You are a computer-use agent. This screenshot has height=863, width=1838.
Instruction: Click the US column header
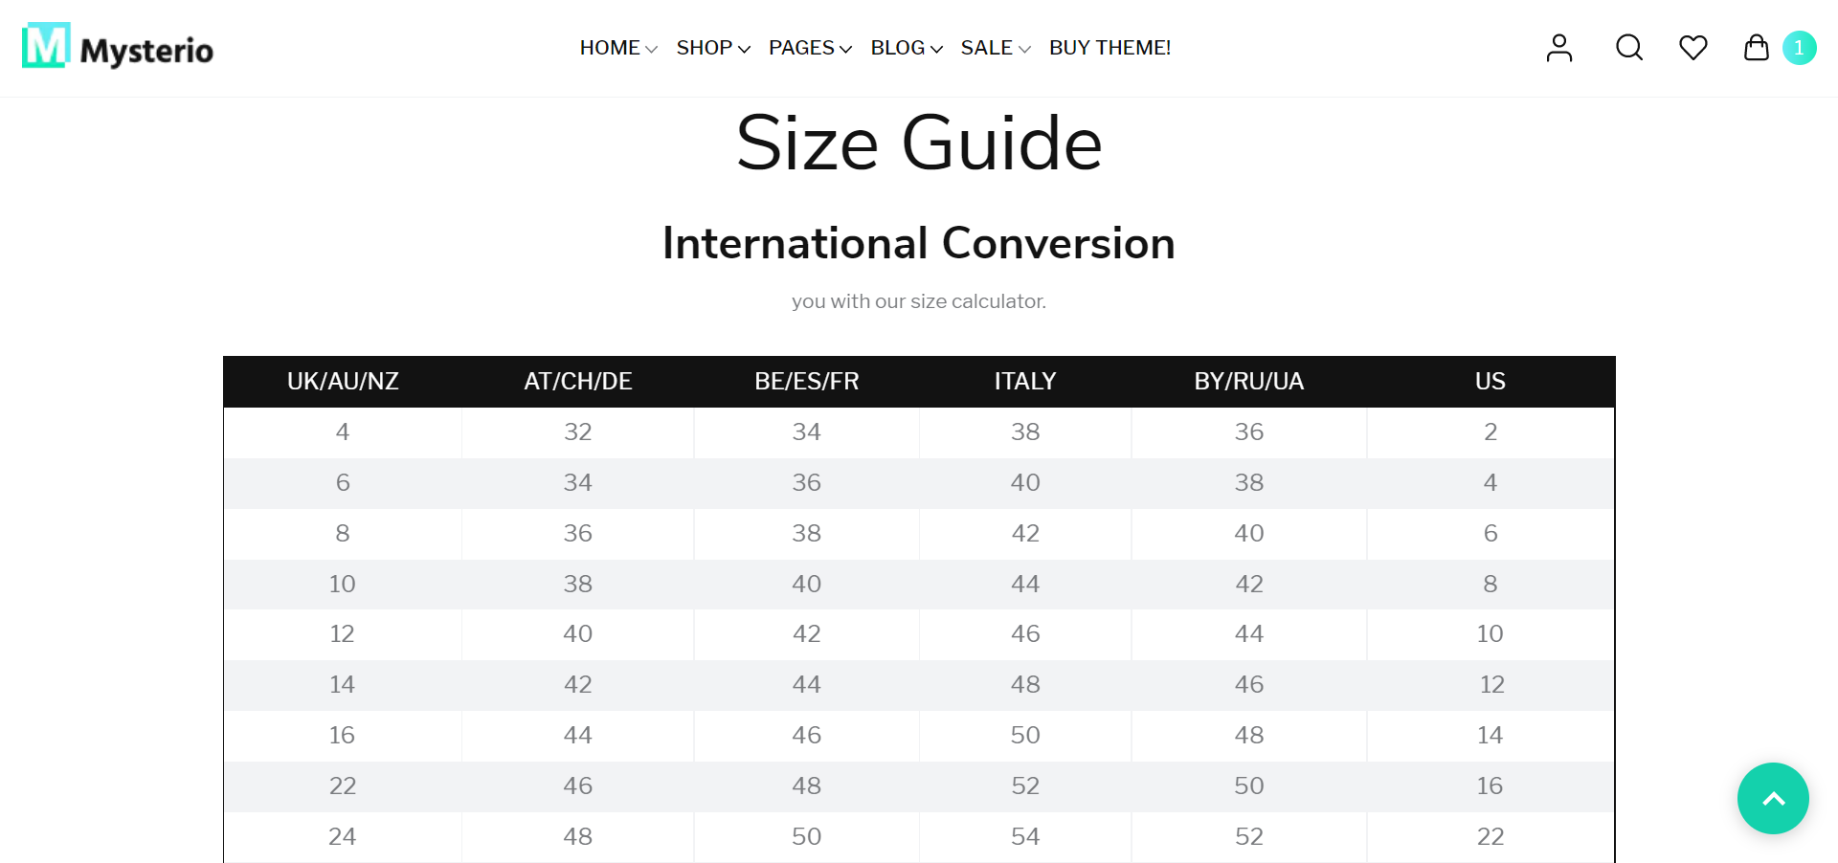click(x=1490, y=381)
